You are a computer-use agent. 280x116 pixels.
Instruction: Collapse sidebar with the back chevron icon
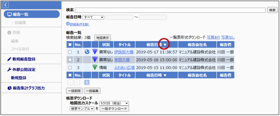5,5
